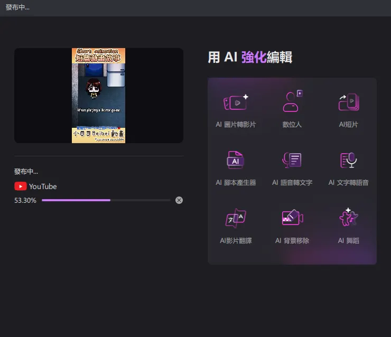Click the video preview thumbnail

coord(99,96)
